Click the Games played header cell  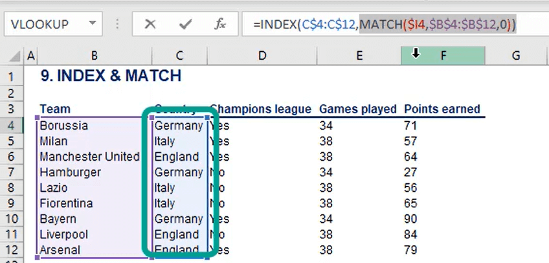(x=358, y=109)
